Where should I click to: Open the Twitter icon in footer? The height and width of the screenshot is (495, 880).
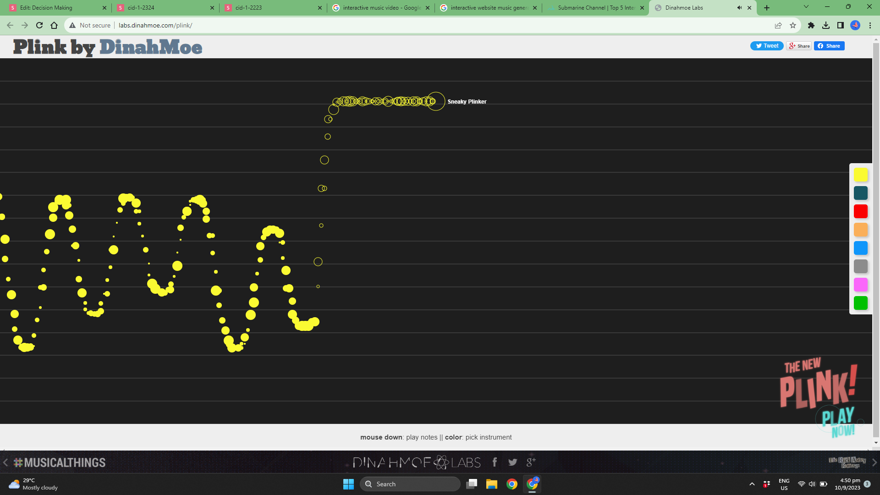(x=512, y=462)
